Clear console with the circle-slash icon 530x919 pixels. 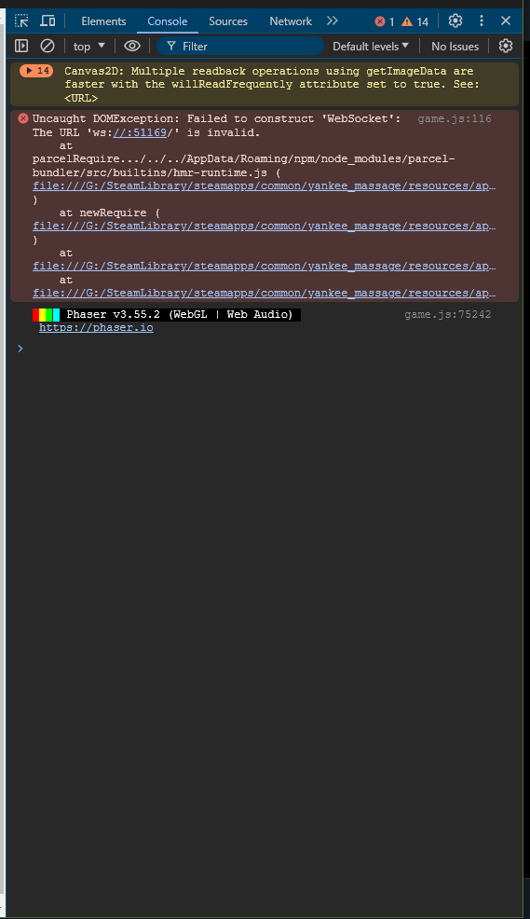[48, 46]
